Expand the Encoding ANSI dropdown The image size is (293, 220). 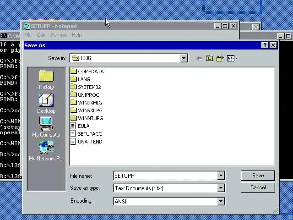coord(221,201)
